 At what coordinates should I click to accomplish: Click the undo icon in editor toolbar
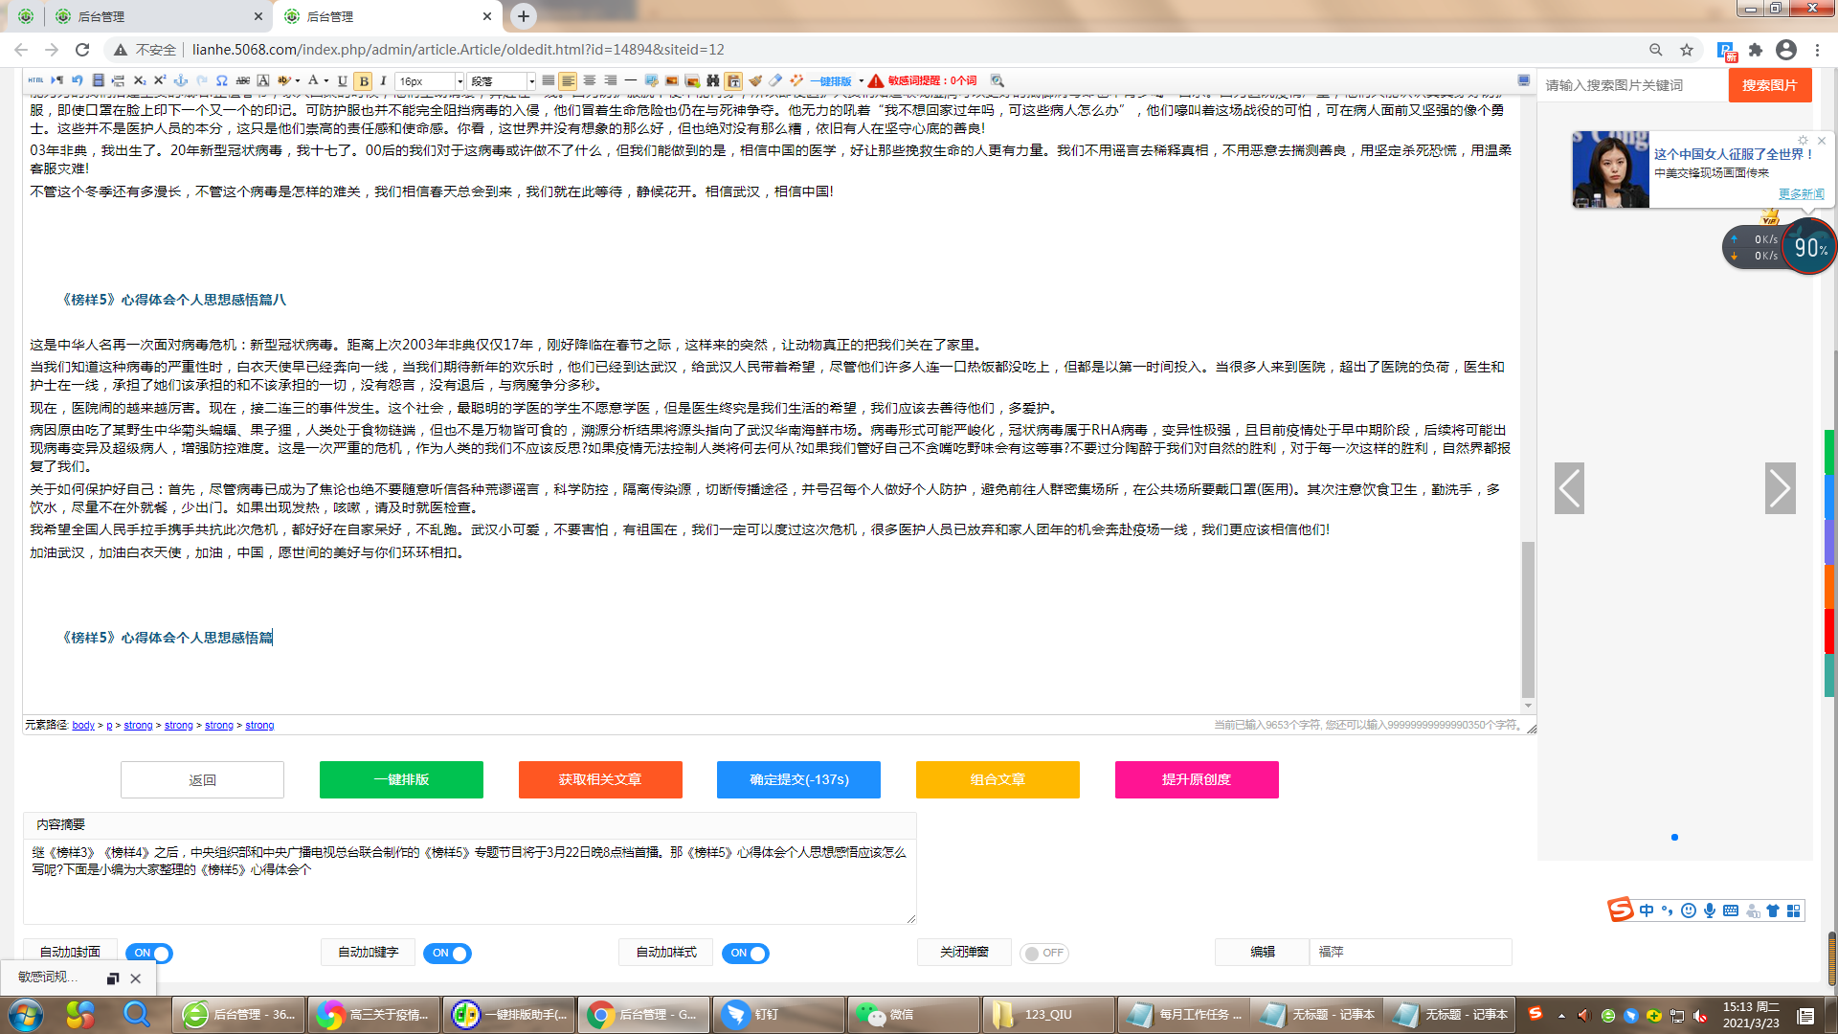(x=77, y=80)
